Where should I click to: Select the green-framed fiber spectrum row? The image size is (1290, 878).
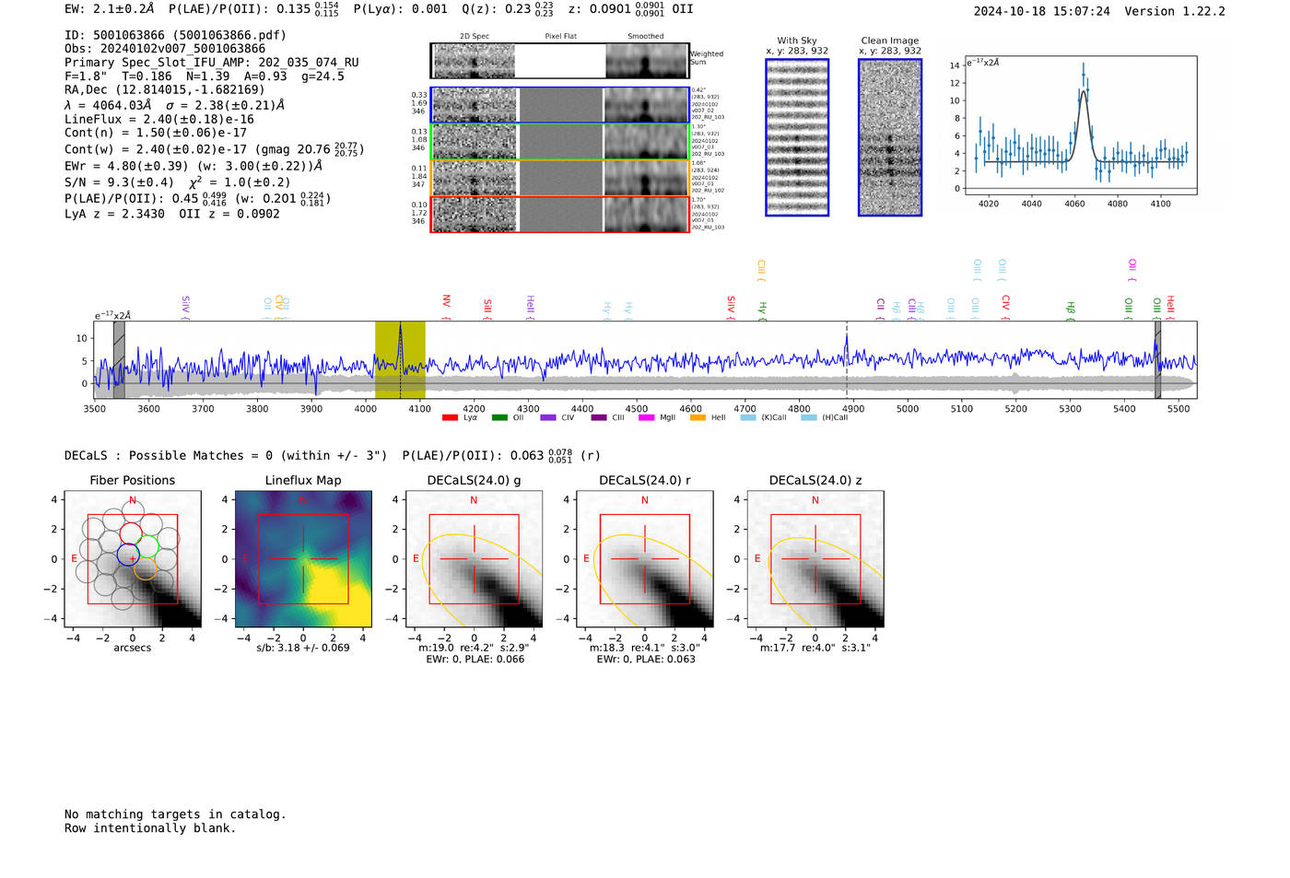pos(560,142)
